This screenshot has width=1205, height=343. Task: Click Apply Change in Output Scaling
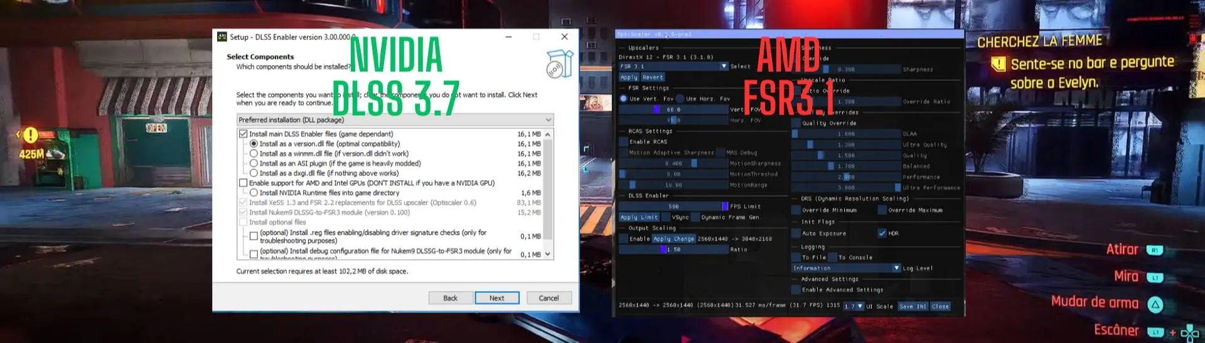(673, 239)
